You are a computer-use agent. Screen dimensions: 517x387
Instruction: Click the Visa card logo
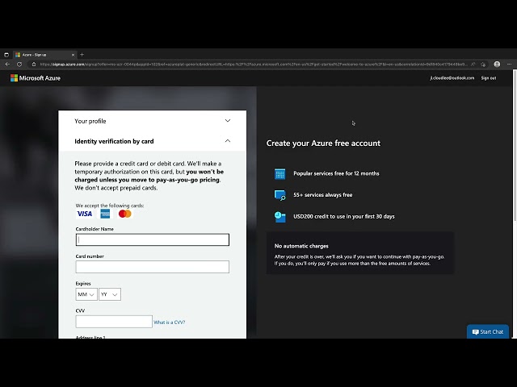point(84,214)
